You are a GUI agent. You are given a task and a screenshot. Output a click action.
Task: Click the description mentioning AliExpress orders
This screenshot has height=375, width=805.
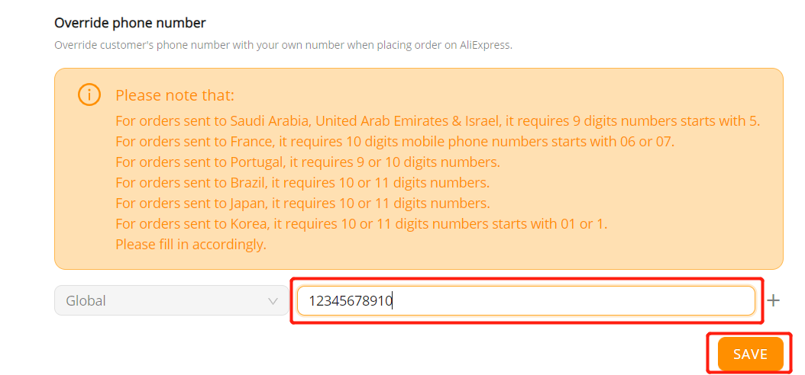coord(283,45)
